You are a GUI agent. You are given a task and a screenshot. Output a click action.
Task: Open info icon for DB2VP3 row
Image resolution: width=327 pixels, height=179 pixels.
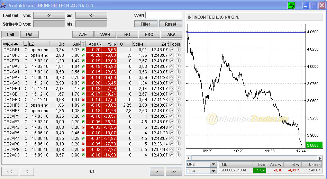[178, 127]
